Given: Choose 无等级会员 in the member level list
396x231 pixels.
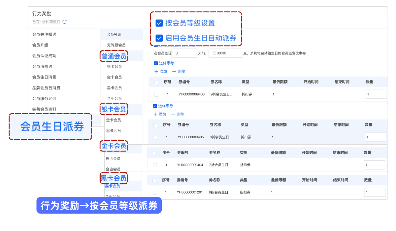Looking at the screenshot, I should click(x=116, y=45).
